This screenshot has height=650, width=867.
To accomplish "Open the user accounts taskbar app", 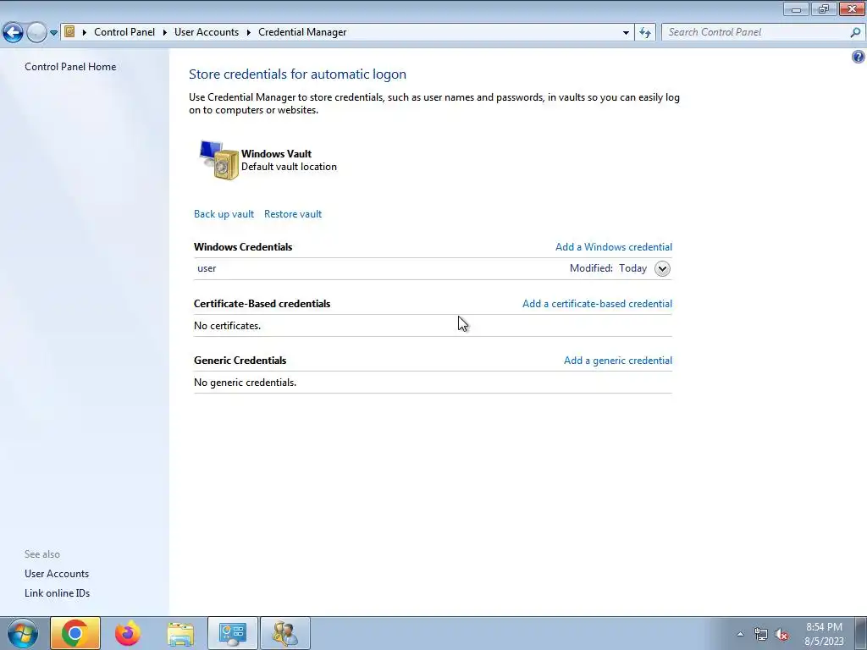I will click(285, 633).
